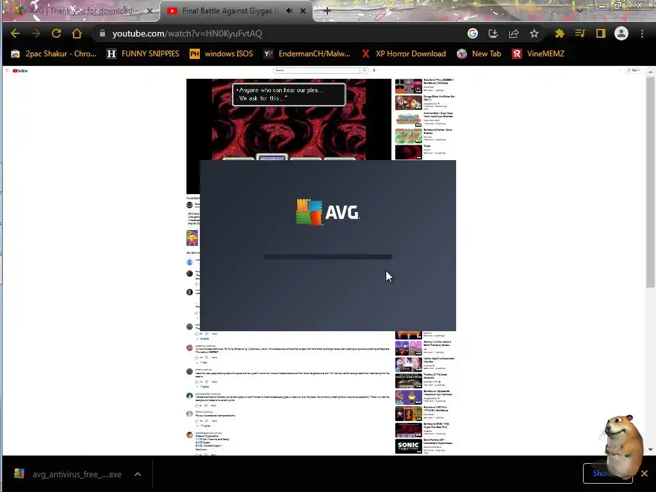
Task: Open the downloaded avg_antivirus_free exe file
Action: (69, 474)
